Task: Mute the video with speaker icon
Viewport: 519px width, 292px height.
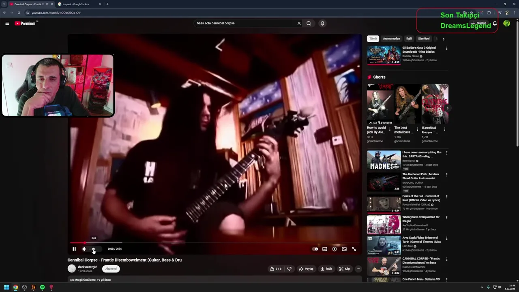Action: click(84, 249)
